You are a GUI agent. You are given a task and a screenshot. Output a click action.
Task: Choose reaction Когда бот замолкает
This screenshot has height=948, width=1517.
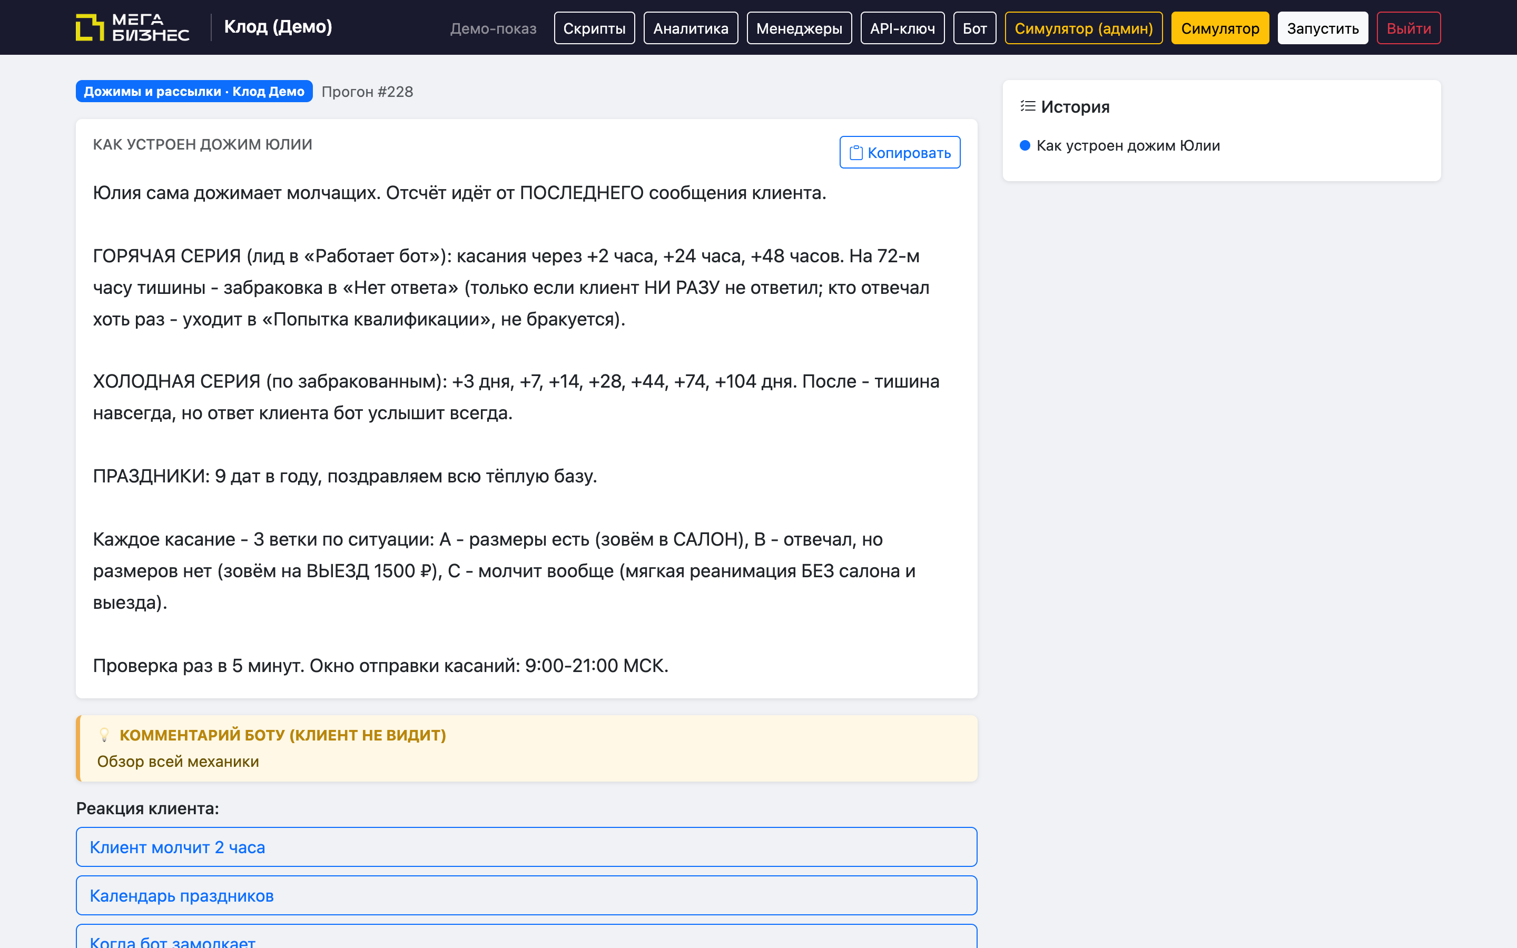tap(527, 937)
